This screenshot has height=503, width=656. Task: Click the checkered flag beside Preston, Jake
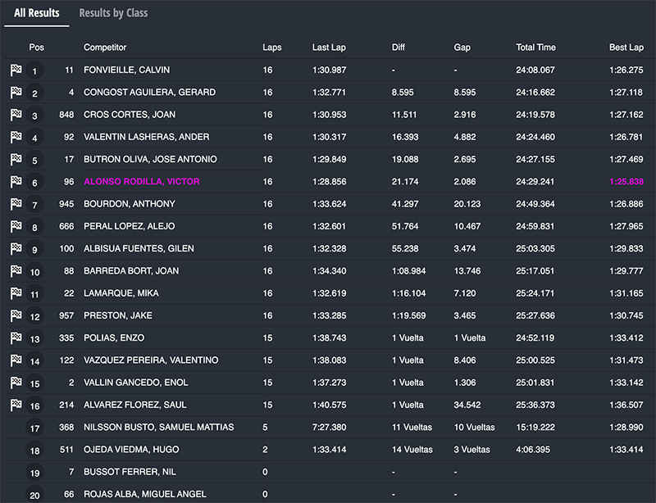pos(16,315)
